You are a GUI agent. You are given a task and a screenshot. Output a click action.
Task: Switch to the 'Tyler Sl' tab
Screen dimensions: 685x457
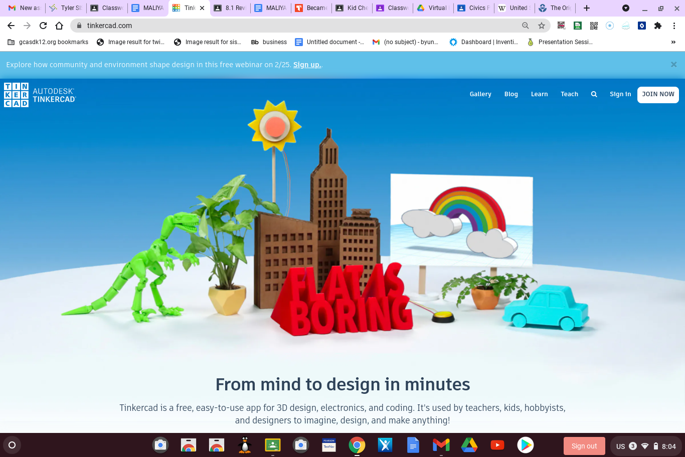66,8
